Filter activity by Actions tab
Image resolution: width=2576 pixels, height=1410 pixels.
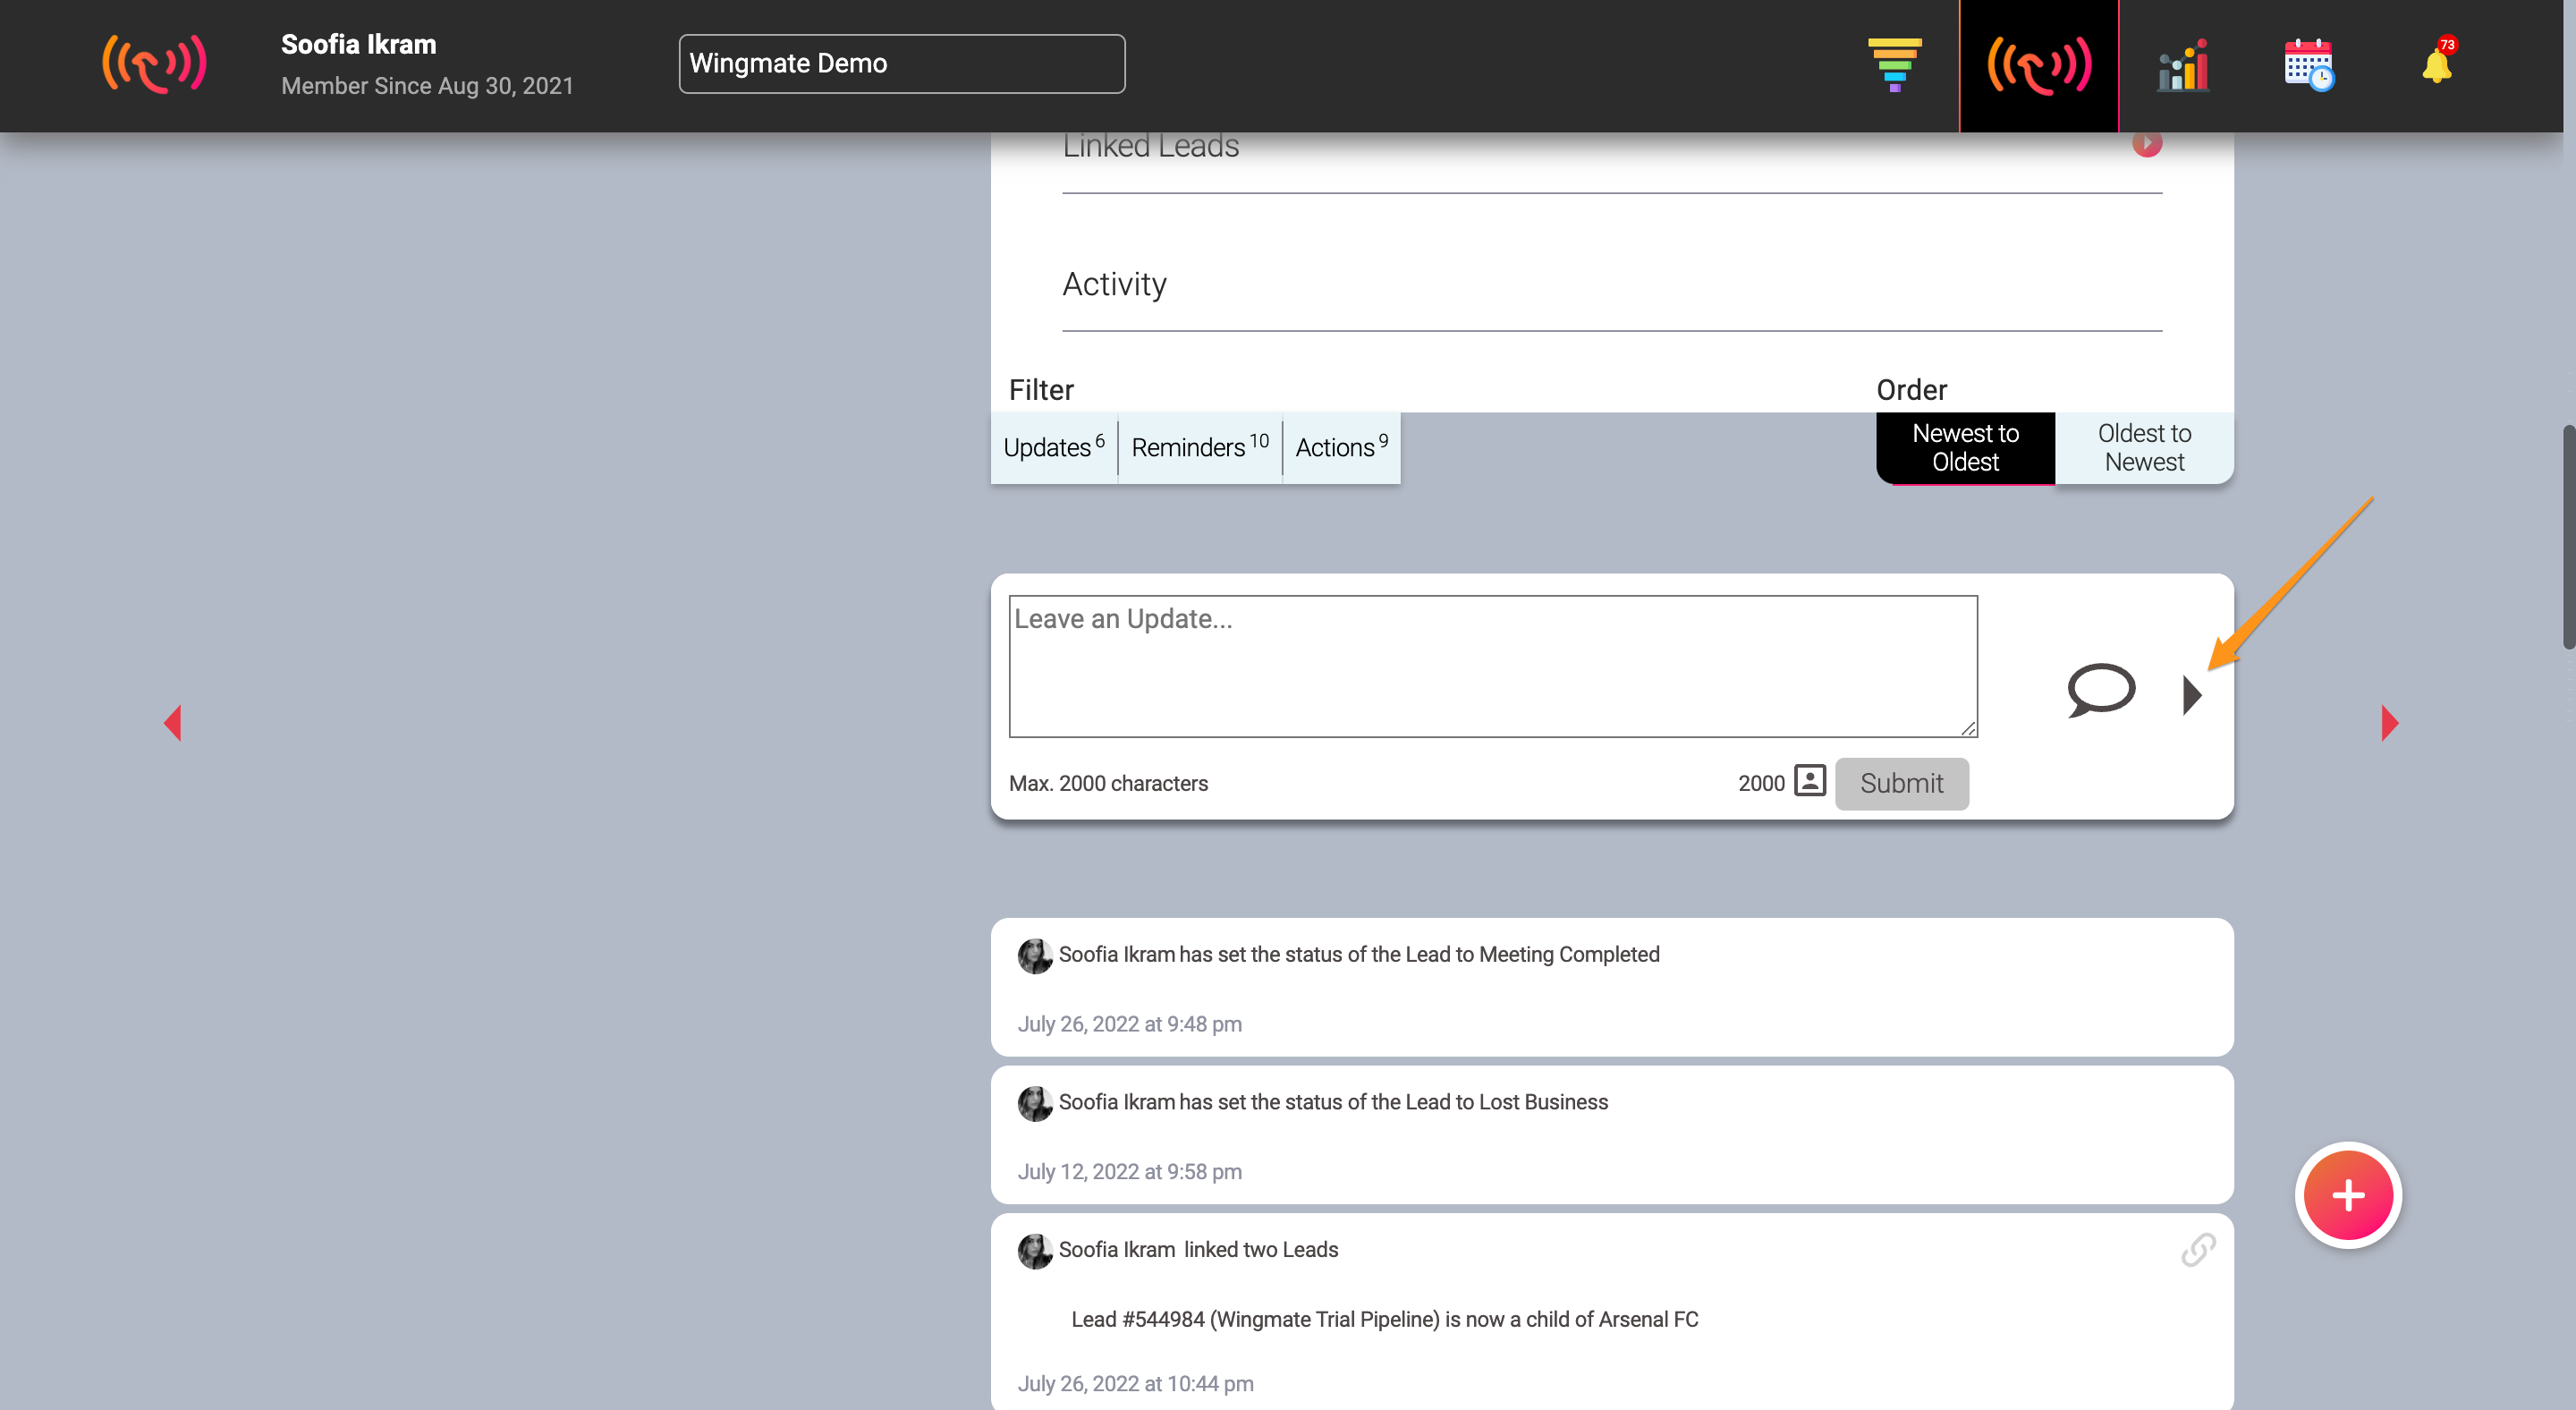[x=1340, y=448]
